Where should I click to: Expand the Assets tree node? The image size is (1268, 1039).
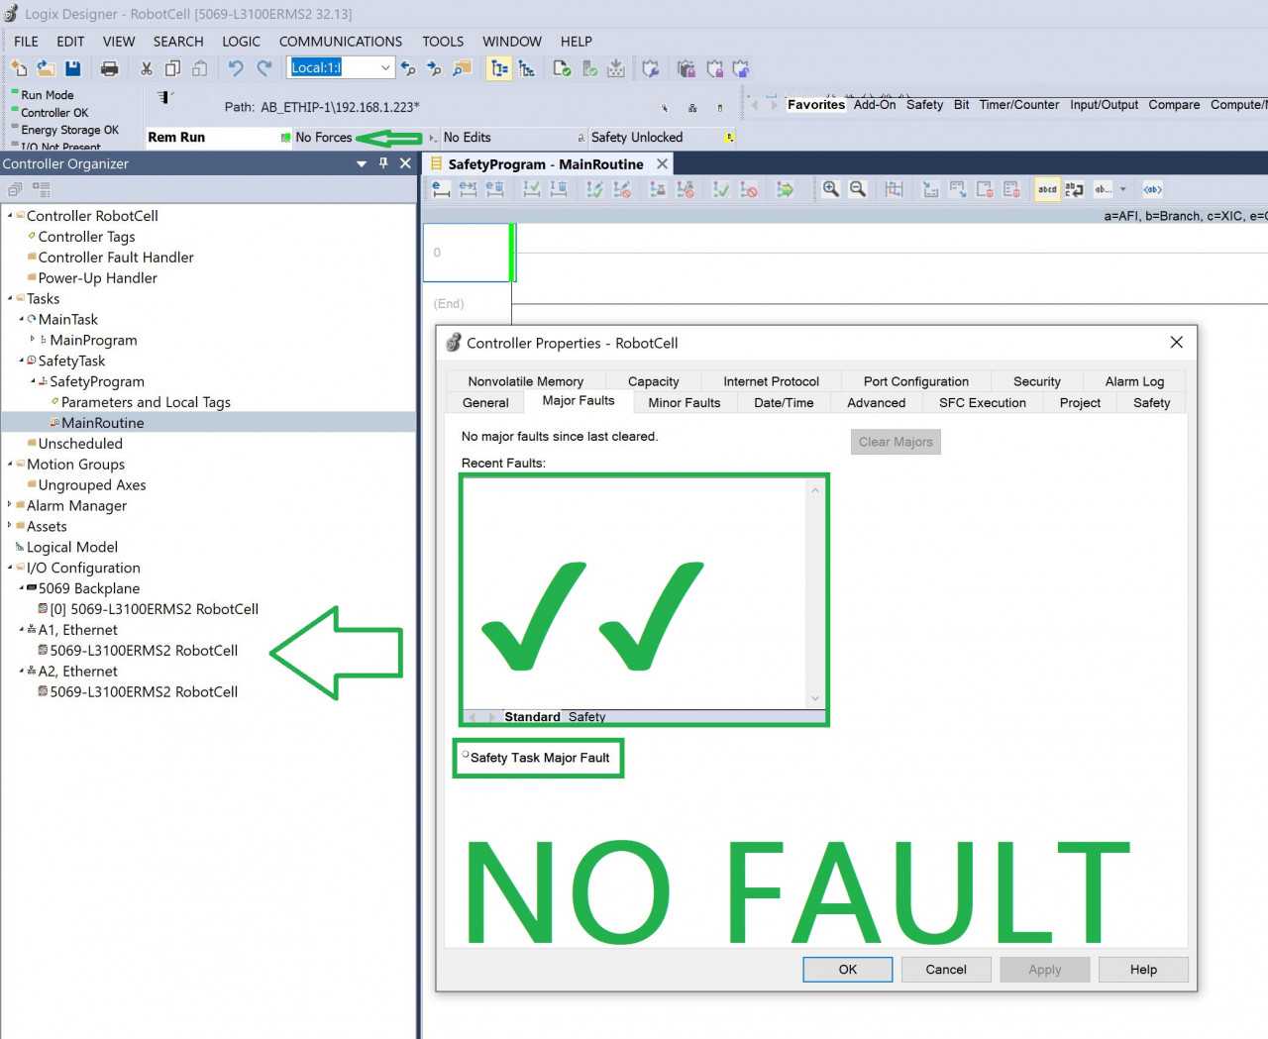[10, 526]
